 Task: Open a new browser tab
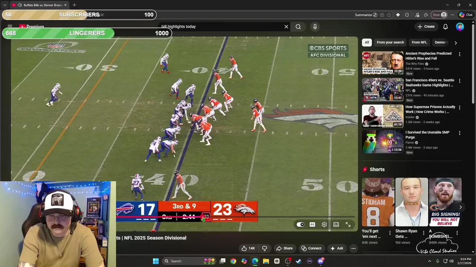(x=74, y=5)
